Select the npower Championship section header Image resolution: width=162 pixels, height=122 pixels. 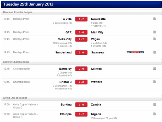click(81, 62)
